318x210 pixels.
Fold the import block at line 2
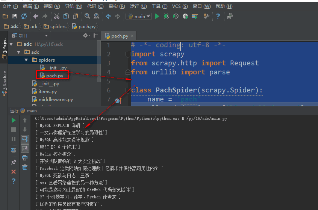128,54
